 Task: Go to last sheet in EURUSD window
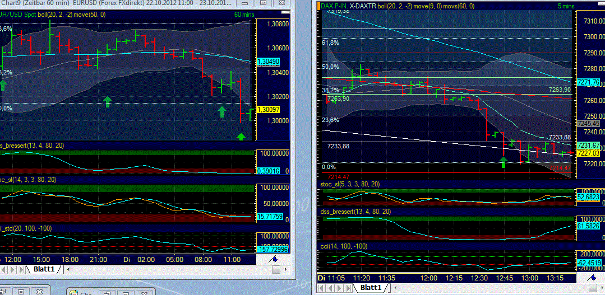pos(22,269)
